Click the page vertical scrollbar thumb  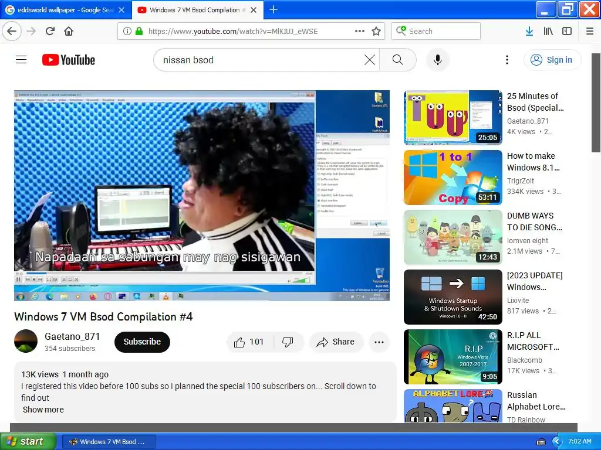pos(596,103)
